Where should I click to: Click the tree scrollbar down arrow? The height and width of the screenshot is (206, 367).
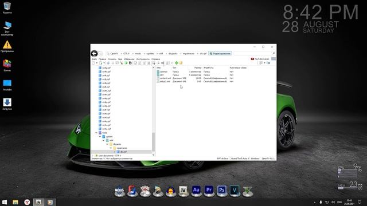[x=153, y=155]
